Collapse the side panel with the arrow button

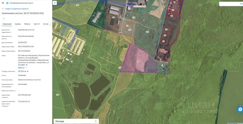click(x=54, y=3)
